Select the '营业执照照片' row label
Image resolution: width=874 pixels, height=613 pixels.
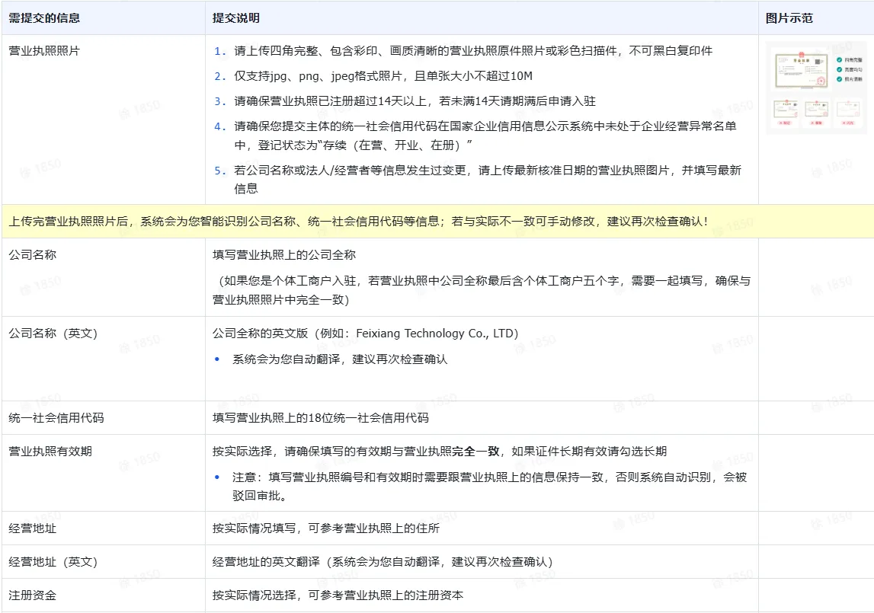coord(44,51)
